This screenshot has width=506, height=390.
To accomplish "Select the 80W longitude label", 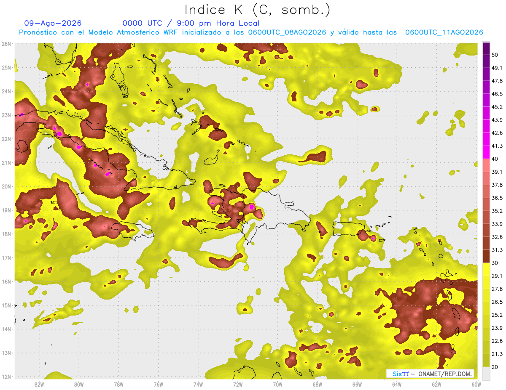I will coord(79,385).
